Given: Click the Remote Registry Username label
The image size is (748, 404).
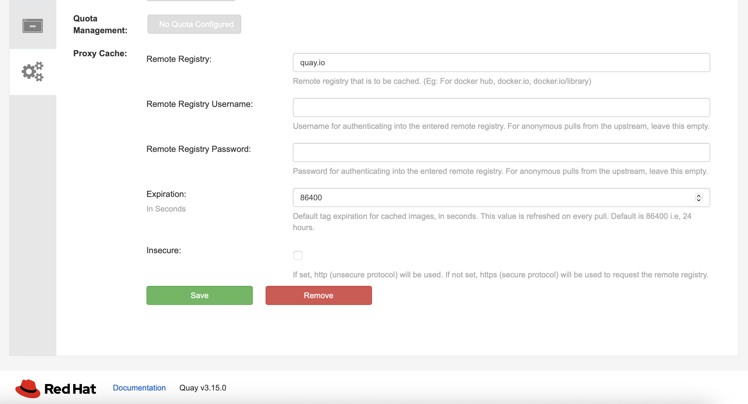Looking at the screenshot, I should click(199, 104).
